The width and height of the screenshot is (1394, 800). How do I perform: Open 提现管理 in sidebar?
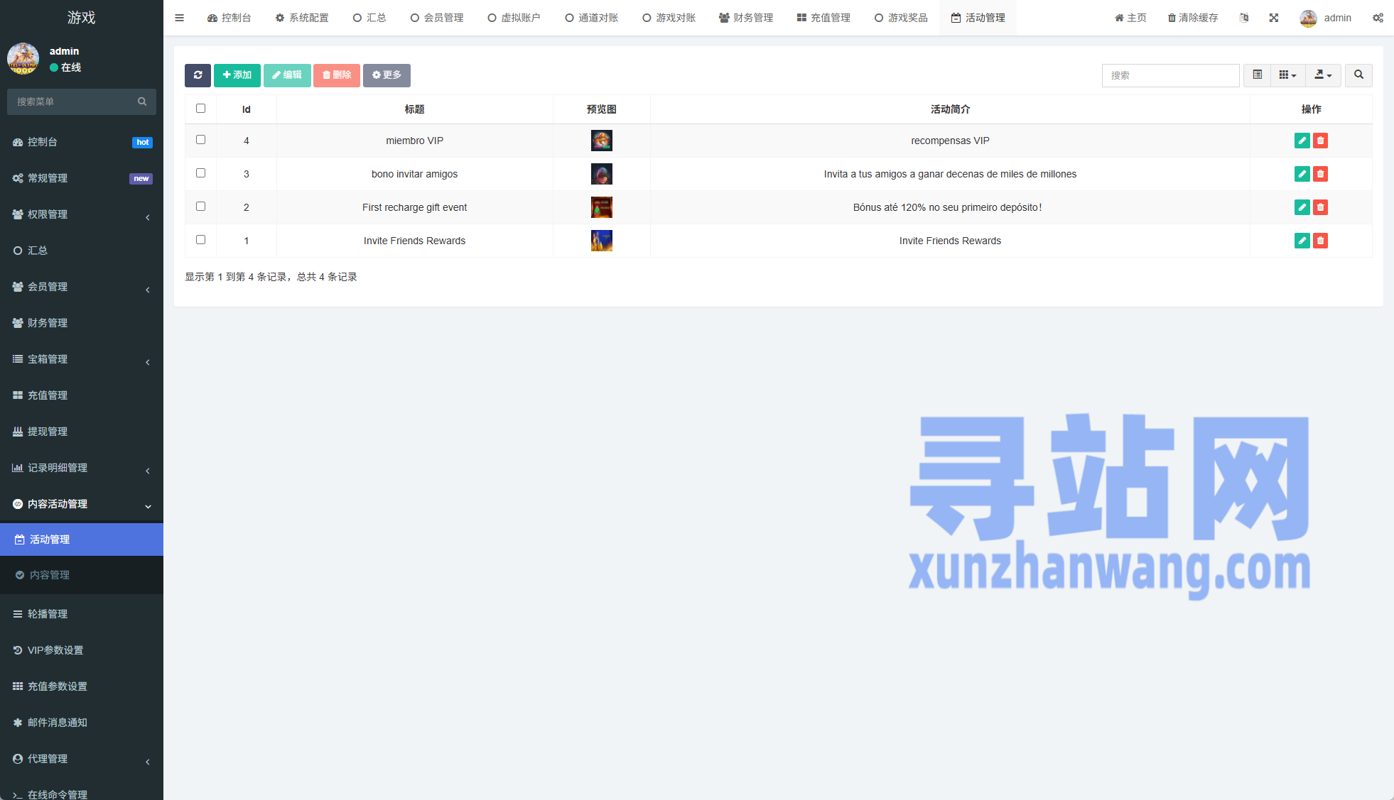point(82,432)
